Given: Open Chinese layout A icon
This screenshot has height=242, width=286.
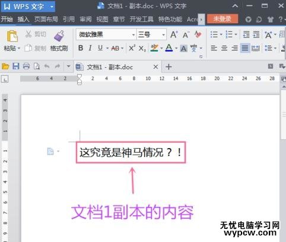Looking at the screenshot, I should [268, 34].
